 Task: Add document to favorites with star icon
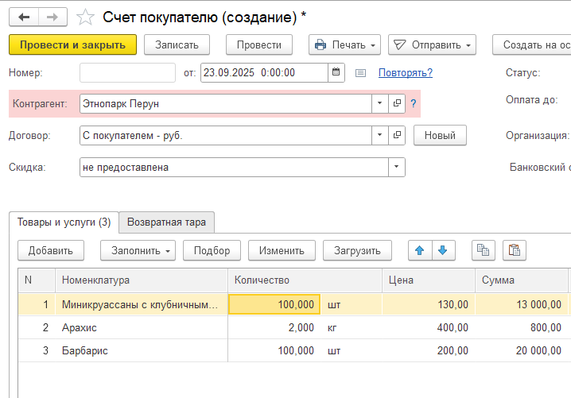point(85,17)
